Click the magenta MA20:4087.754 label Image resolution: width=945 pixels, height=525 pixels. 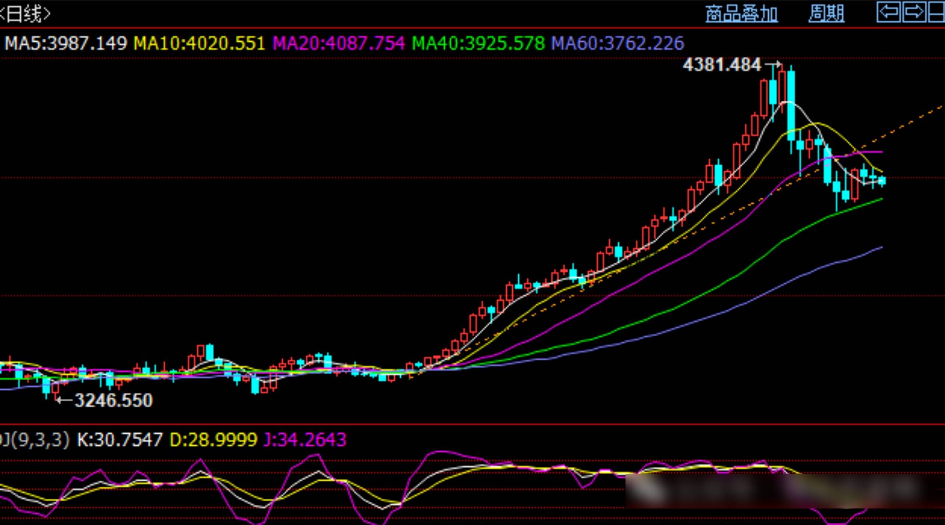coord(339,43)
